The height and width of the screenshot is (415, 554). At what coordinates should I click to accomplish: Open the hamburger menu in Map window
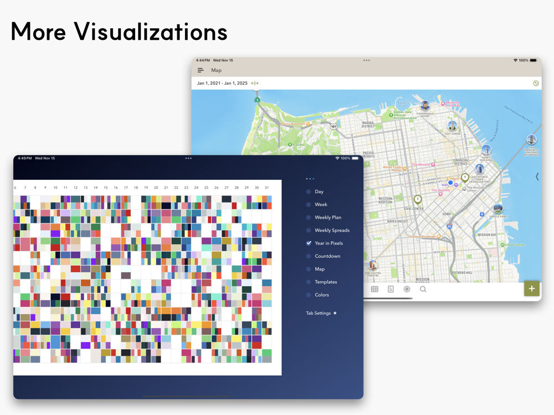(x=201, y=70)
